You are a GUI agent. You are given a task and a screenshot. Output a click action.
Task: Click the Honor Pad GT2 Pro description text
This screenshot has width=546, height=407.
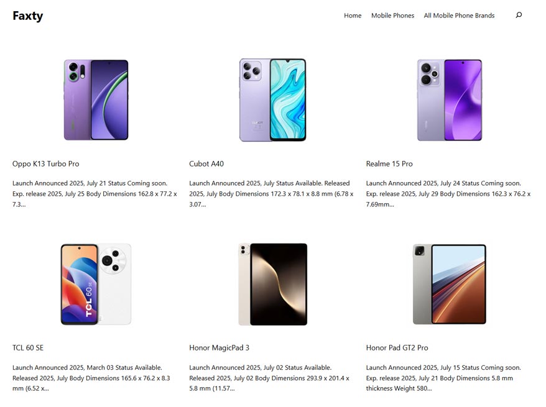[443, 378]
